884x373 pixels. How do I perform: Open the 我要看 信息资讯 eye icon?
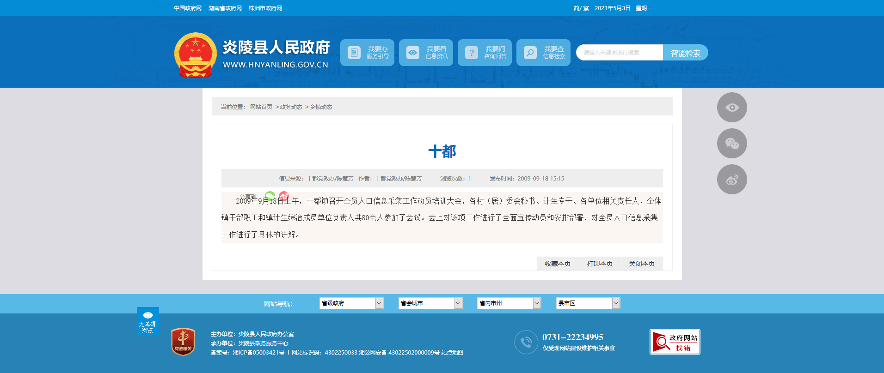click(x=413, y=53)
